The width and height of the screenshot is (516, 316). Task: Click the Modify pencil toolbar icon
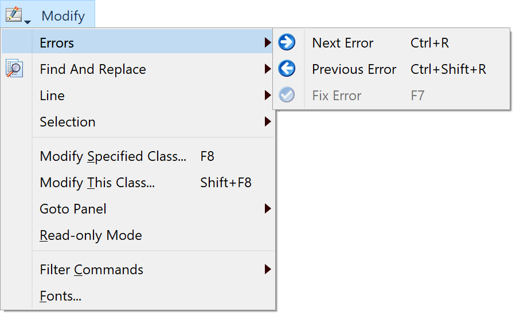14,14
